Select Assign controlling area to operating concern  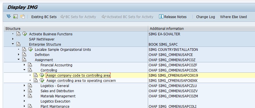point(81,81)
